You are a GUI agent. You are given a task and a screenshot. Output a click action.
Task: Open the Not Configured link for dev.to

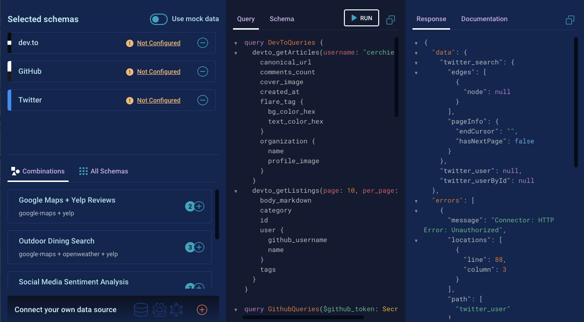[159, 43]
